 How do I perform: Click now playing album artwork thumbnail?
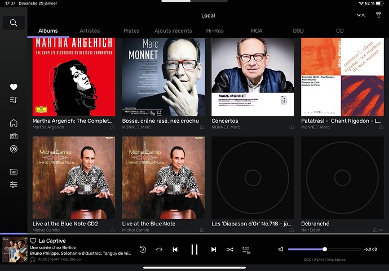[x=15, y=250]
